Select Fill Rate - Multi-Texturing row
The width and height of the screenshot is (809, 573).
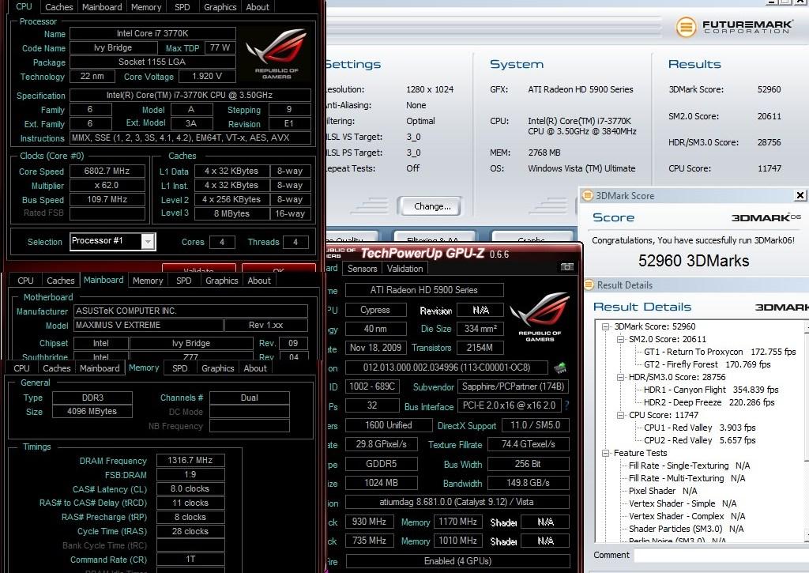[687, 478]
